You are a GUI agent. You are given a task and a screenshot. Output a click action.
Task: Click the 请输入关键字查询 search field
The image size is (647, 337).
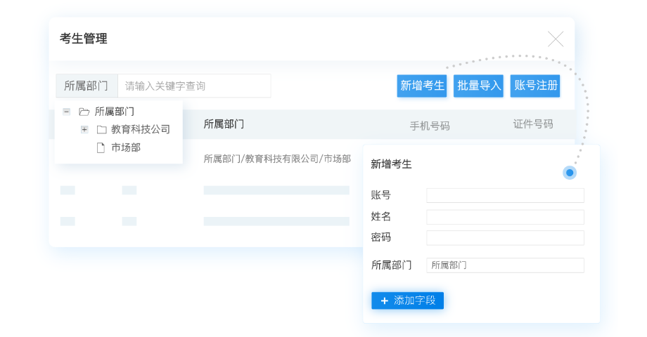coord(193,86)
